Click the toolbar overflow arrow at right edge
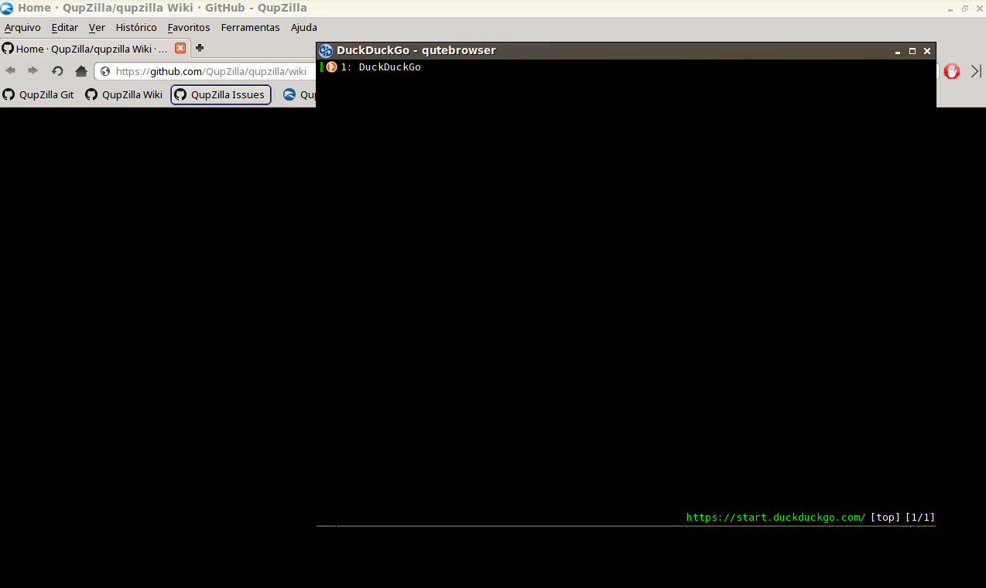 [x=976, y=71]
